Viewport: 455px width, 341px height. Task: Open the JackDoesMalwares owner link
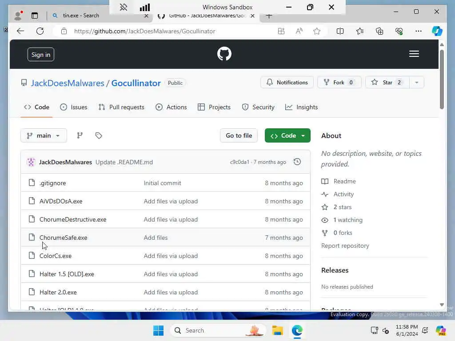(68, 83)
